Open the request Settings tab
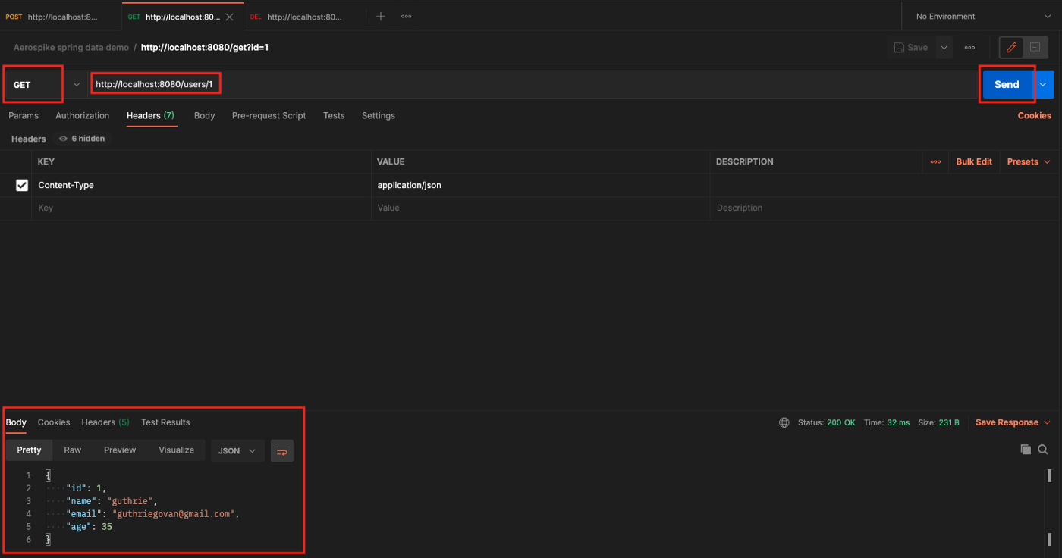The width and height of the screenshot is (1062, 558). pos(379,116)
